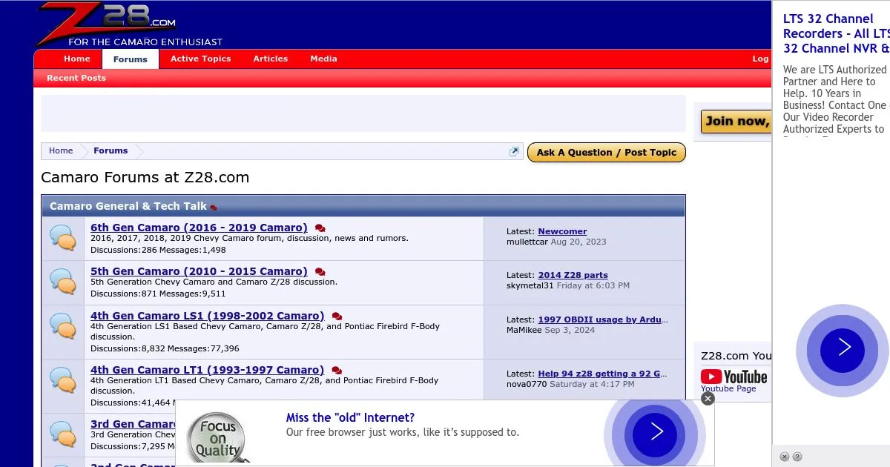Click the 3rd Gen Camaro forum bubble icon
Screen dimensions: 890x467
coord(63,434)
